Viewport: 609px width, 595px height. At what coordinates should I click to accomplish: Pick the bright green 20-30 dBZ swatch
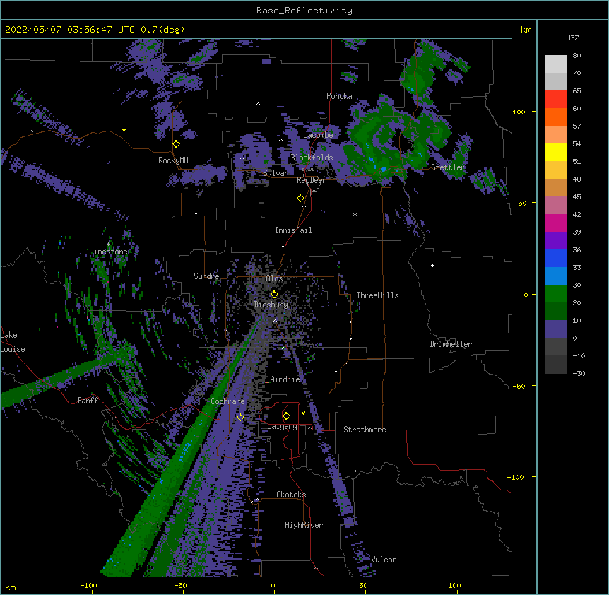point(555,294)
